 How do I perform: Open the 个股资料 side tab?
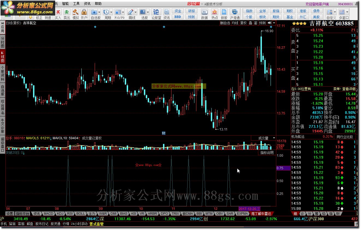pyautogui.click(x=2, y=74)
